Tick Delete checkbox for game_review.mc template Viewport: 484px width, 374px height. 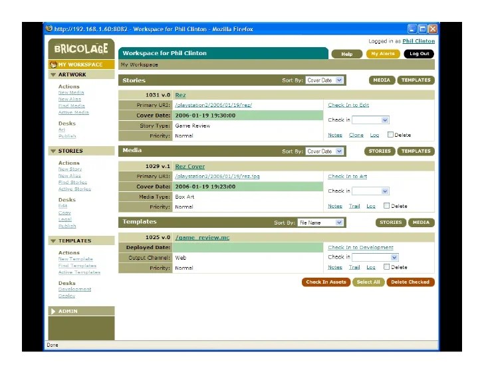coord(386,266)
